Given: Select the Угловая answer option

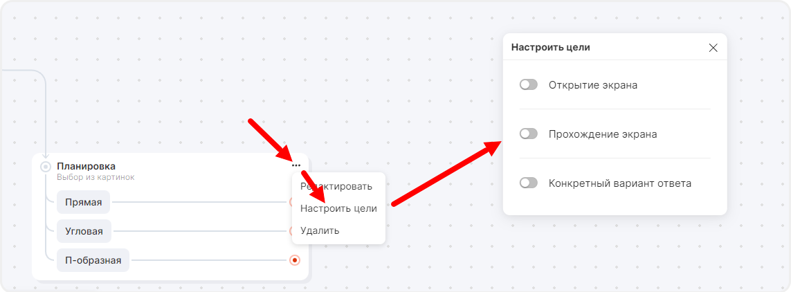Looking at the screenshot, I should pos(84,231).
